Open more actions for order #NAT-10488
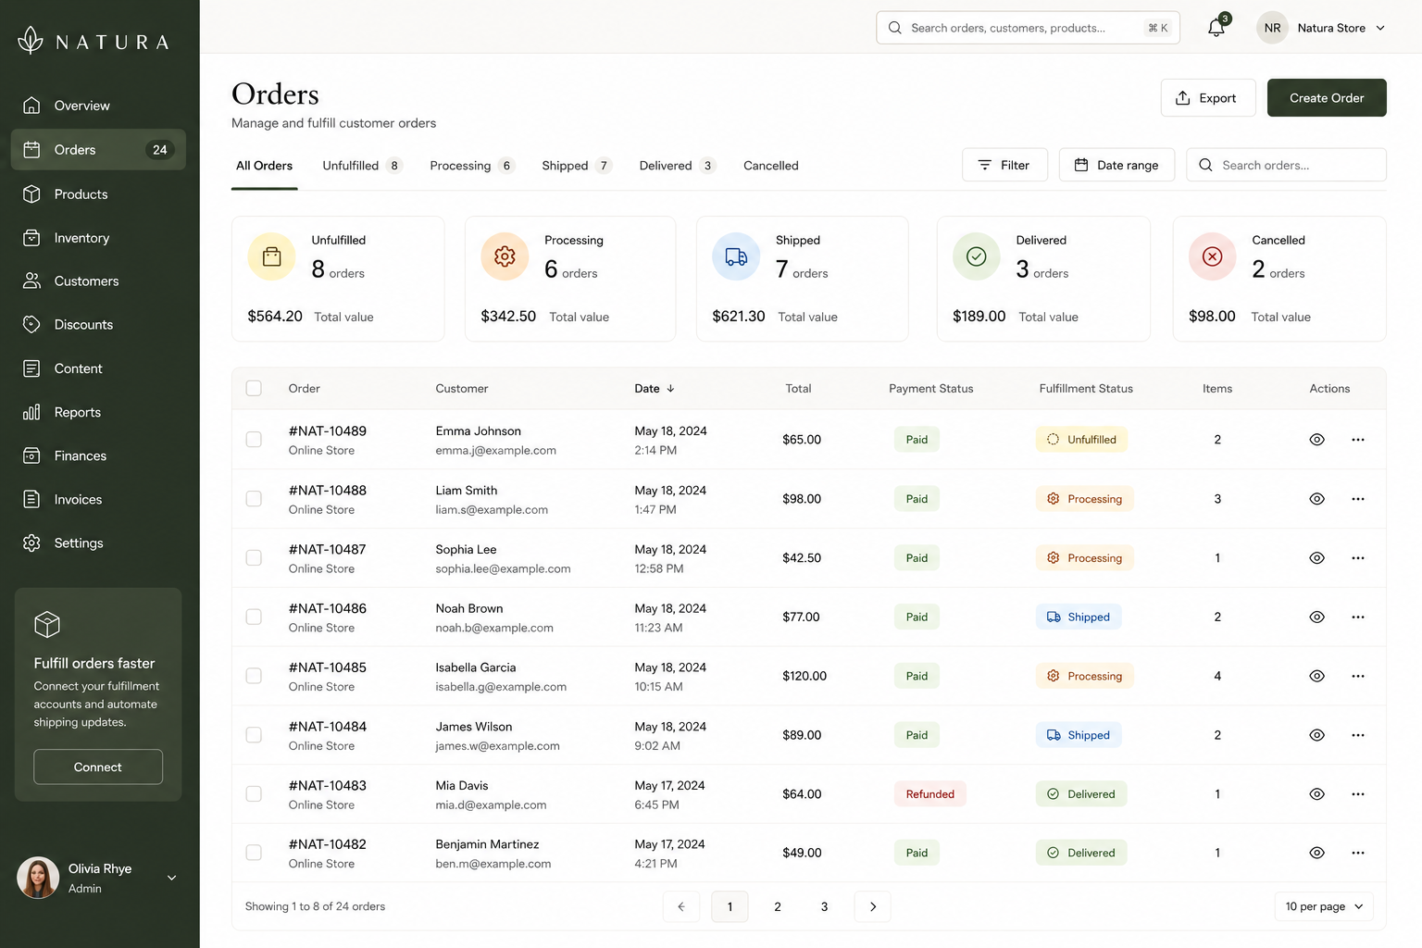 (x=1358, y=499)
